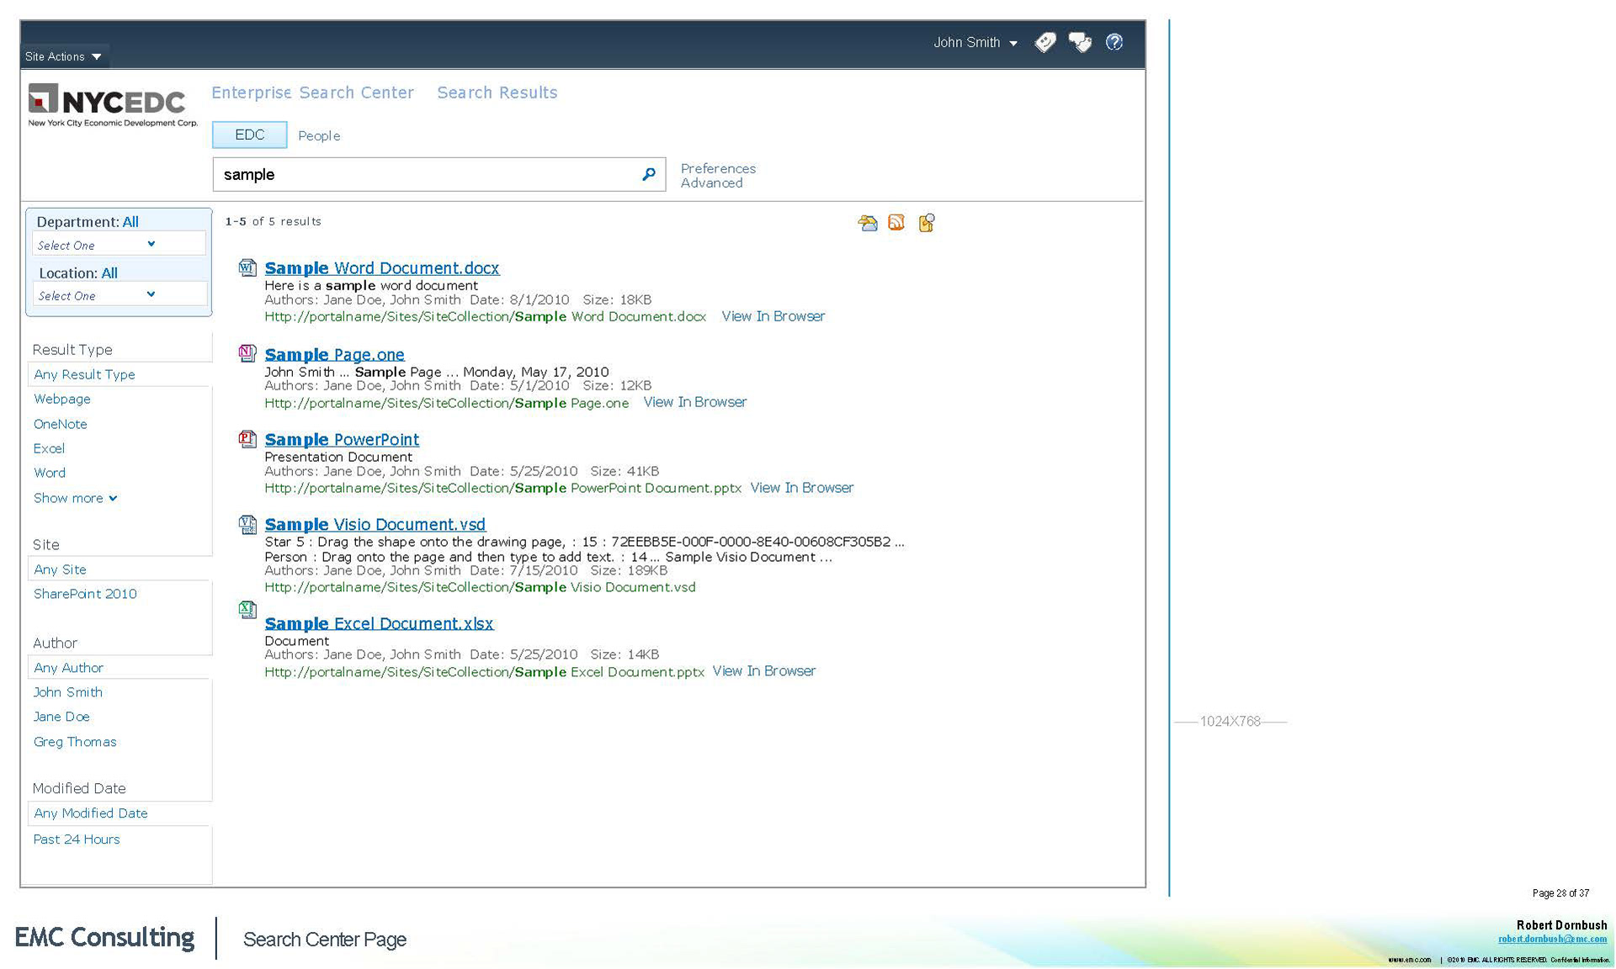Open the Department Select One dropdown
The image size is (1616, 969).
click(119, 245)
